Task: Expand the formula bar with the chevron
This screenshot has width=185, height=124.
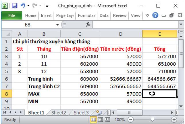Action: [x=181, y=24]
